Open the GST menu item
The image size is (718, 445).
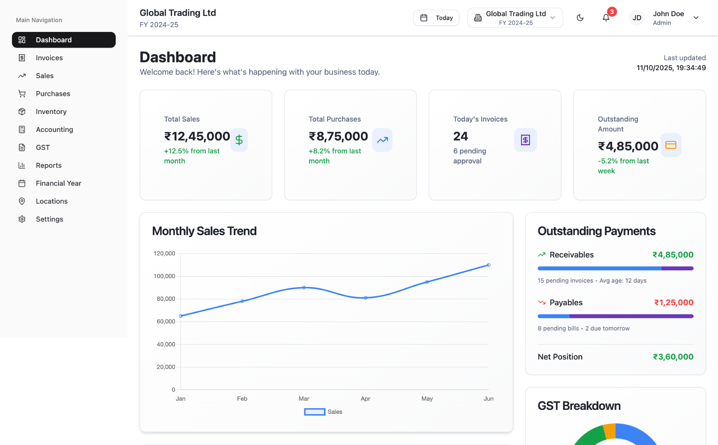43,147
